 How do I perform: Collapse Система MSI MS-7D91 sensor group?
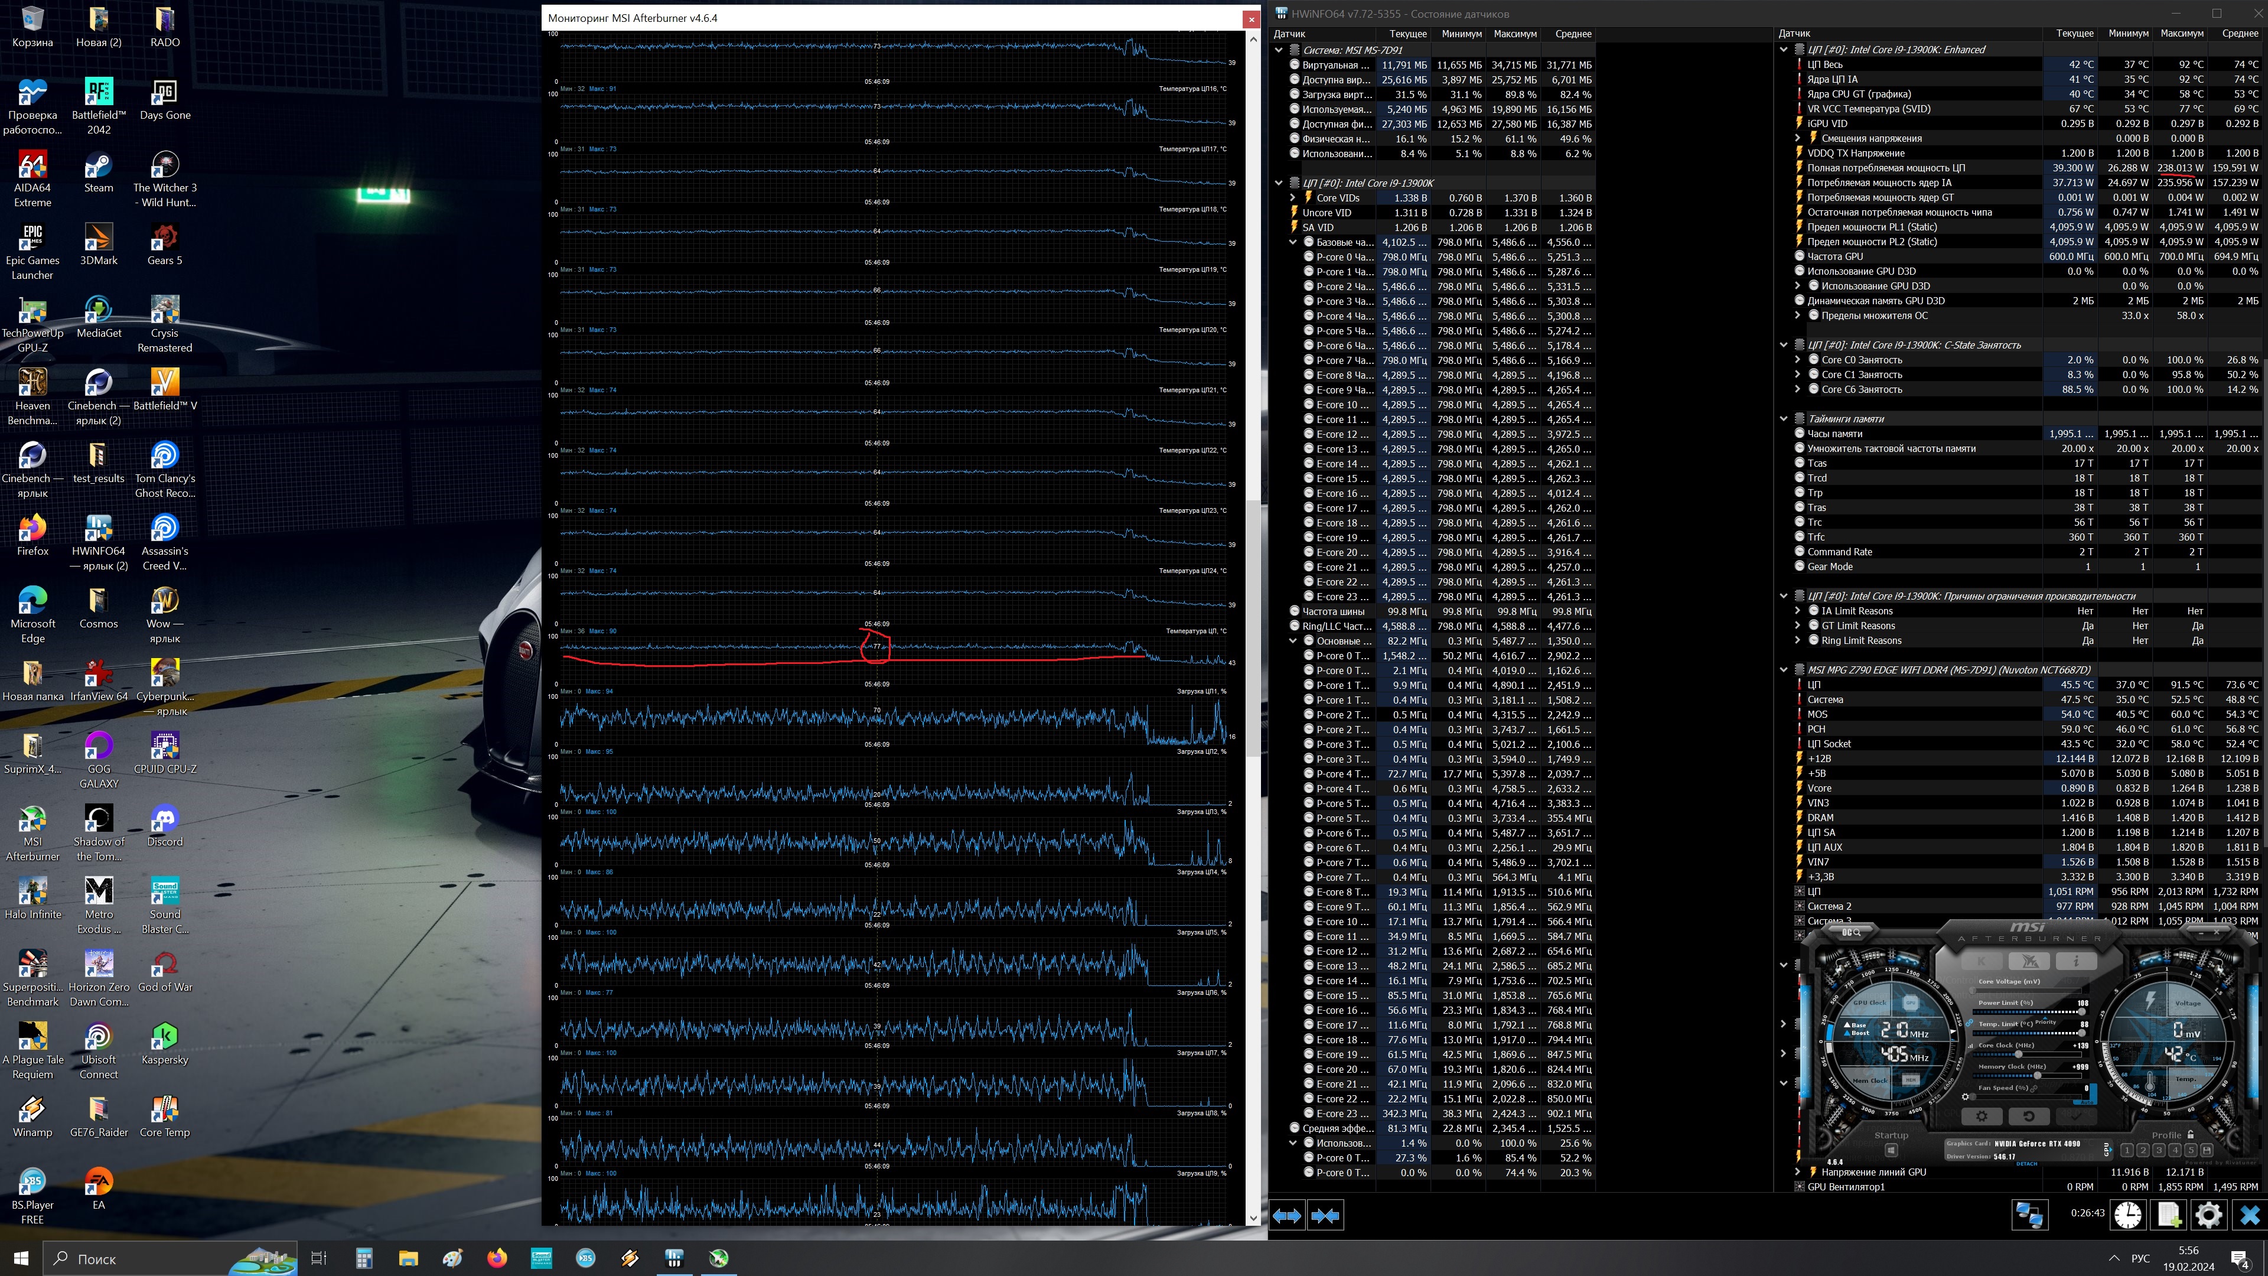(x=1278, y=50)
